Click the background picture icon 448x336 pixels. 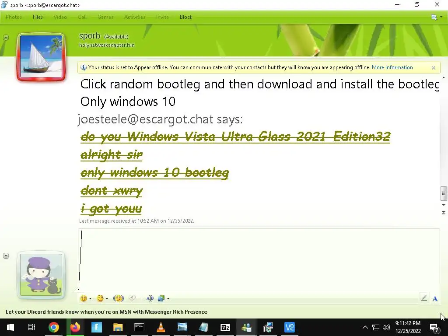[161, 298]
